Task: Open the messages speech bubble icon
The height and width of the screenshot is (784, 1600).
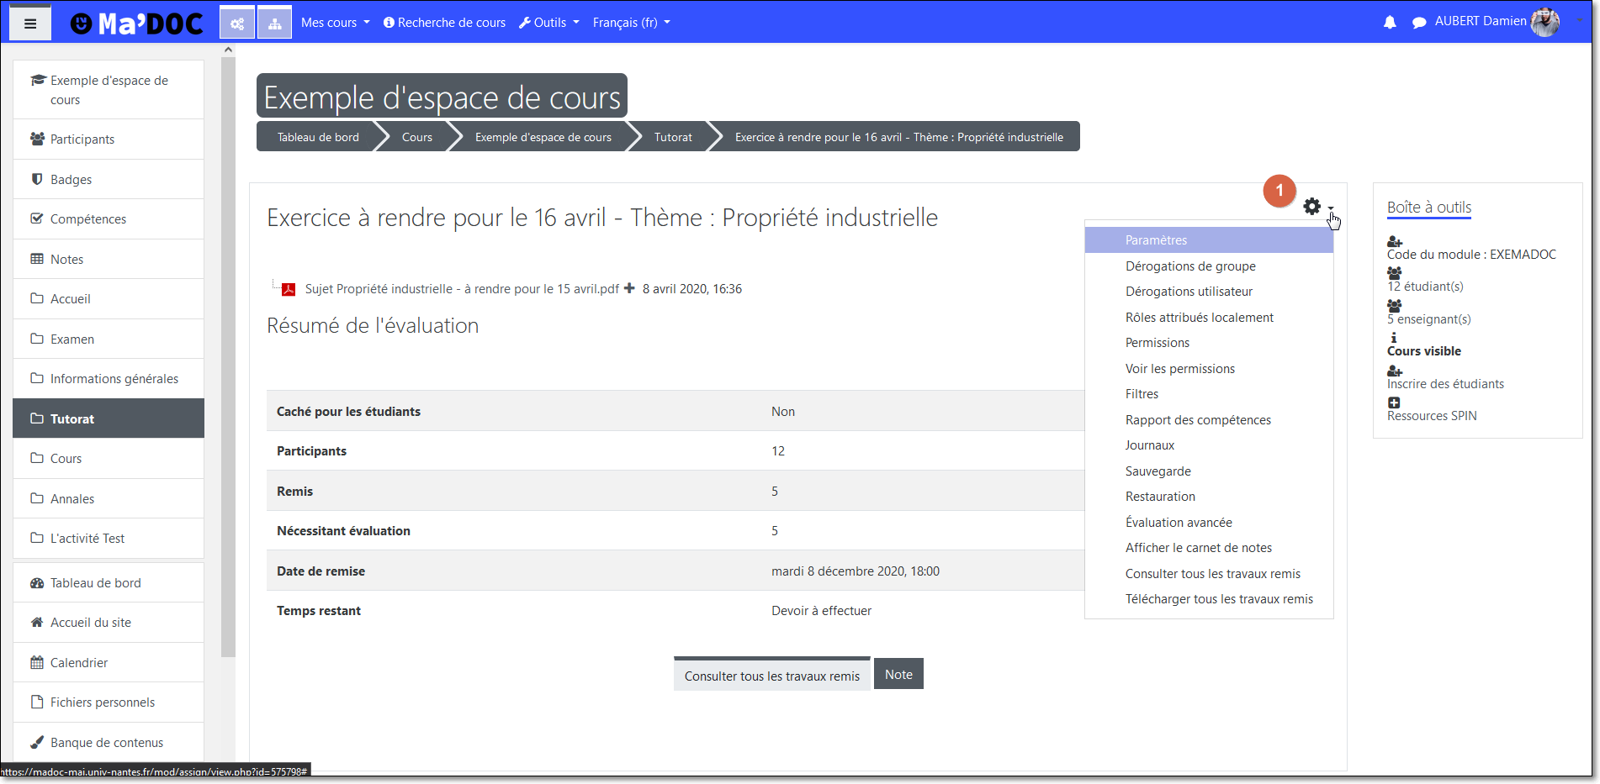Action: 1419,23
